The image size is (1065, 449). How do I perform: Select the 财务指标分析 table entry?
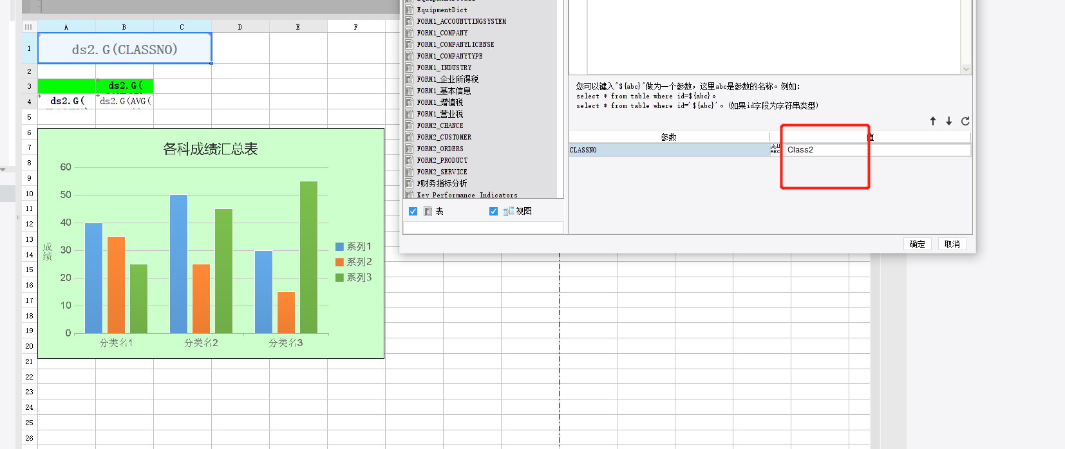pyautogui.click(x=442, y=183)
